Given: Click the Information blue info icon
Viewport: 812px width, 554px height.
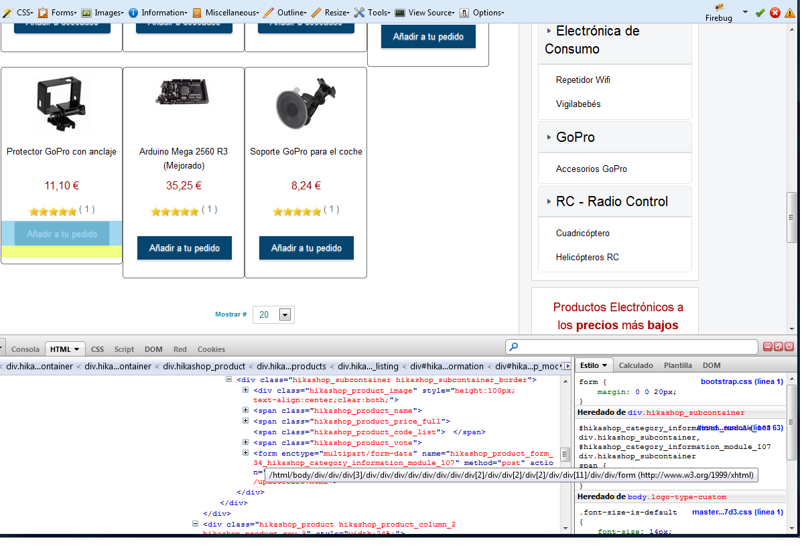Looking at the screenshot, I should 133,12.
